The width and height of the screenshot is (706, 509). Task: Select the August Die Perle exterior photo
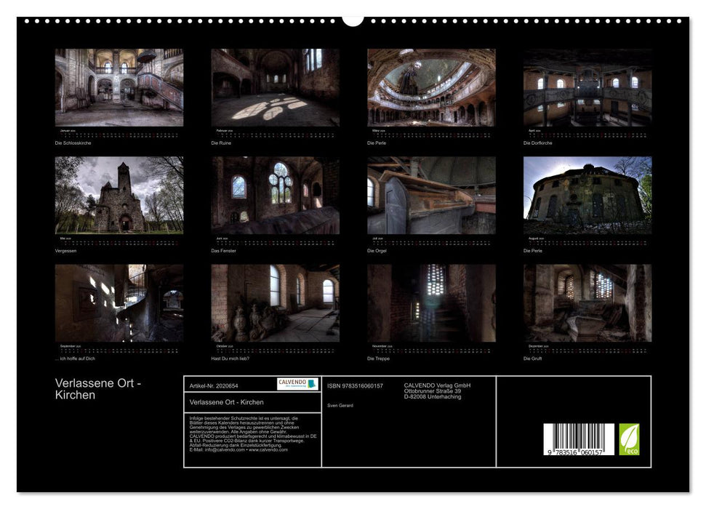[x=587, y=195]
